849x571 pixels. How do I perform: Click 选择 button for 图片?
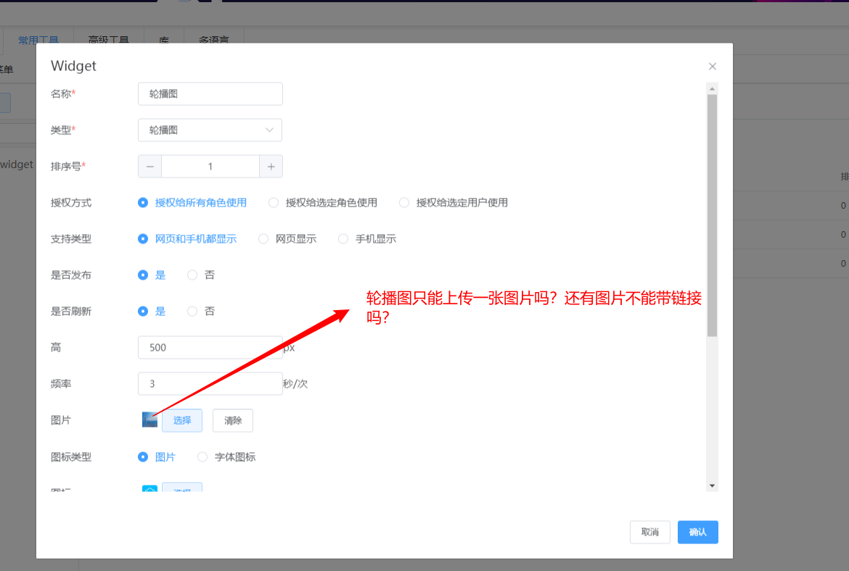(x=182, y=421)
